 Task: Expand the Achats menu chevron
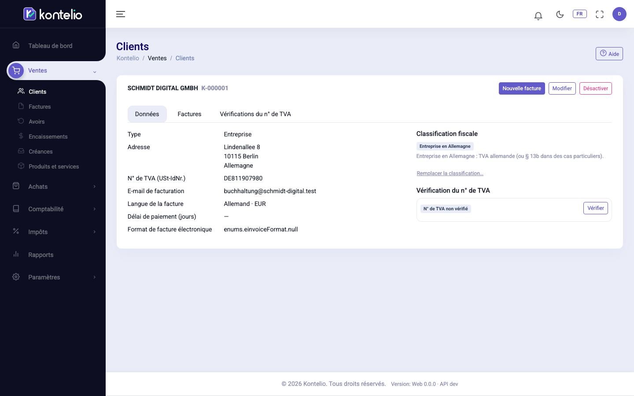click(x=95, y=187)
